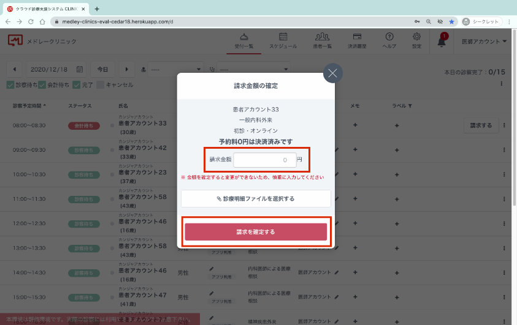The width and height of the screenshot is (517, 325).
Task: Close the 請求金額の確定 dialog
Action: 332,73
